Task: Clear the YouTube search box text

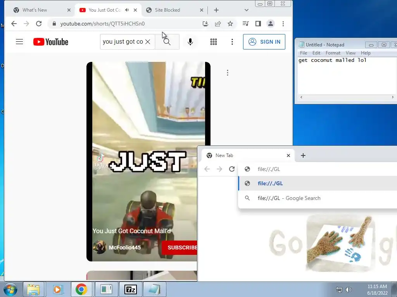Action: click(x=148, y=42)
